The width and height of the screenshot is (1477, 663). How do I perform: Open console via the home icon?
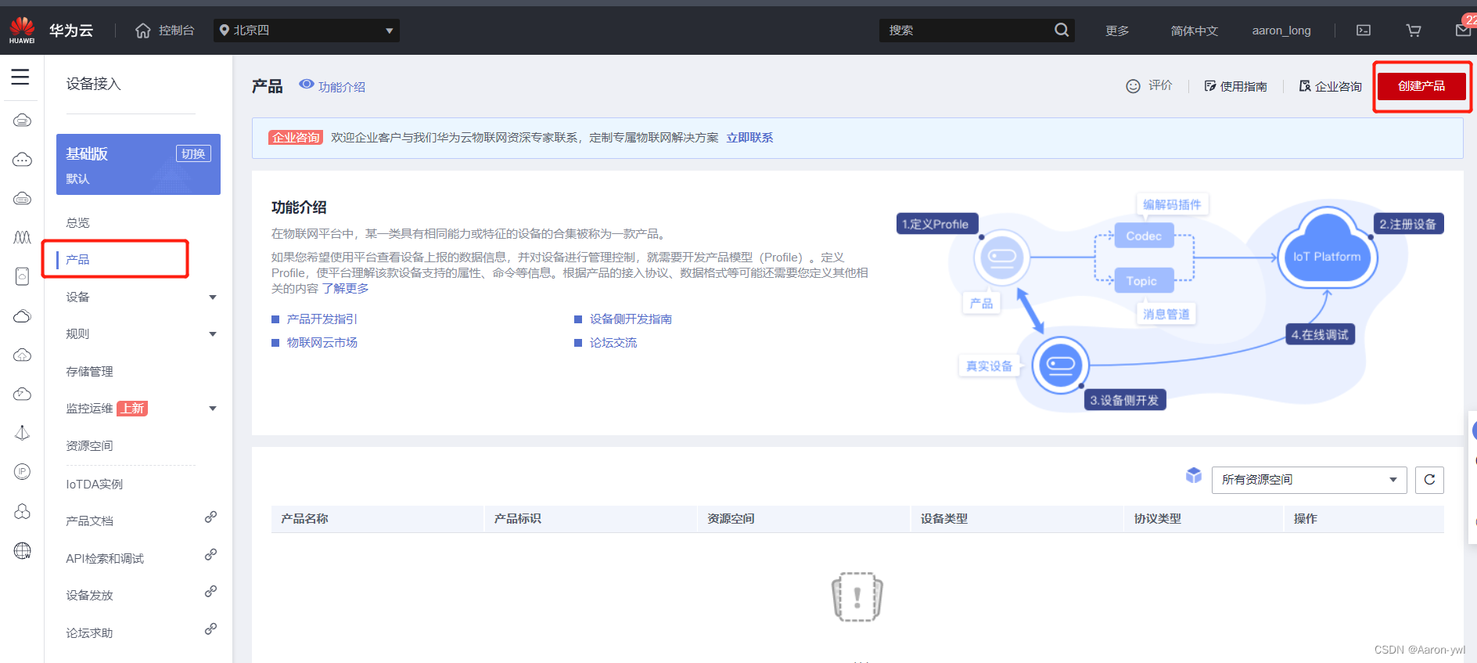pyautogui.click(x=142, y=31)
